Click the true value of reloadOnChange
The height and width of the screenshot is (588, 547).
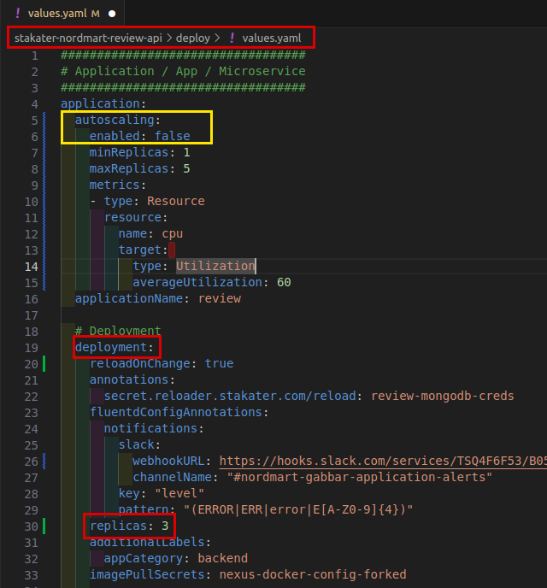219,363
